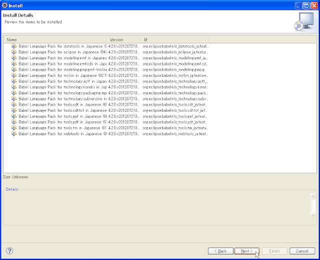Close the Install dialog window
The image size is (320, 260).
coord(314,5)
